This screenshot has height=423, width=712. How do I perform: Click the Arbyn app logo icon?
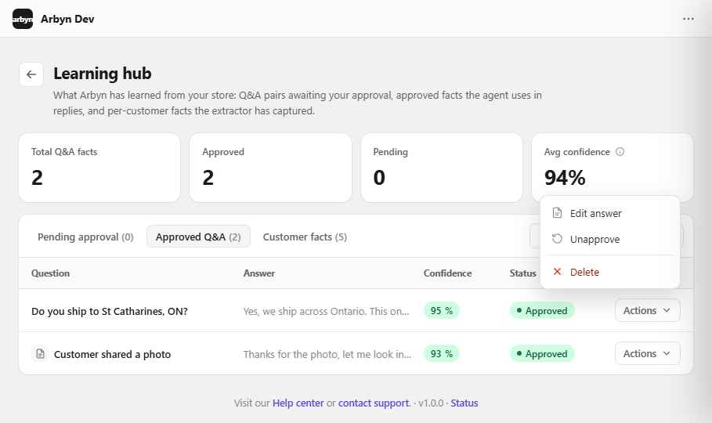22,19
